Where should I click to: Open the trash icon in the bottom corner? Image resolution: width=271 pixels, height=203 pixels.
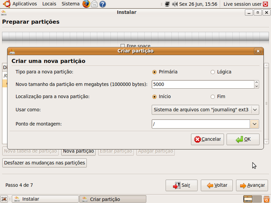pyautogui.click(x=266, y=199)
